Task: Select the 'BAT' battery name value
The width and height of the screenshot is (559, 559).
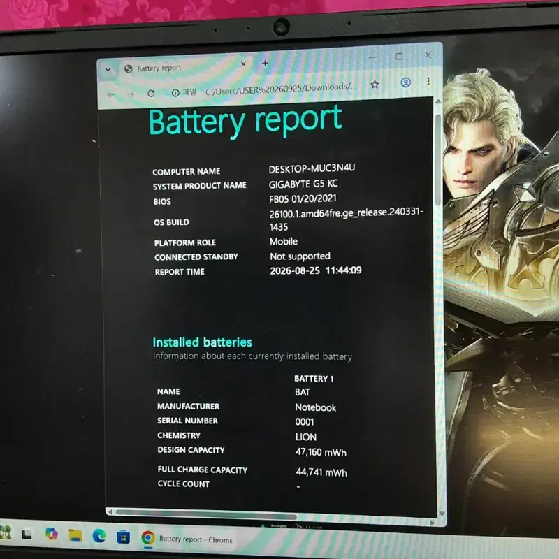Action: point(303,392)
